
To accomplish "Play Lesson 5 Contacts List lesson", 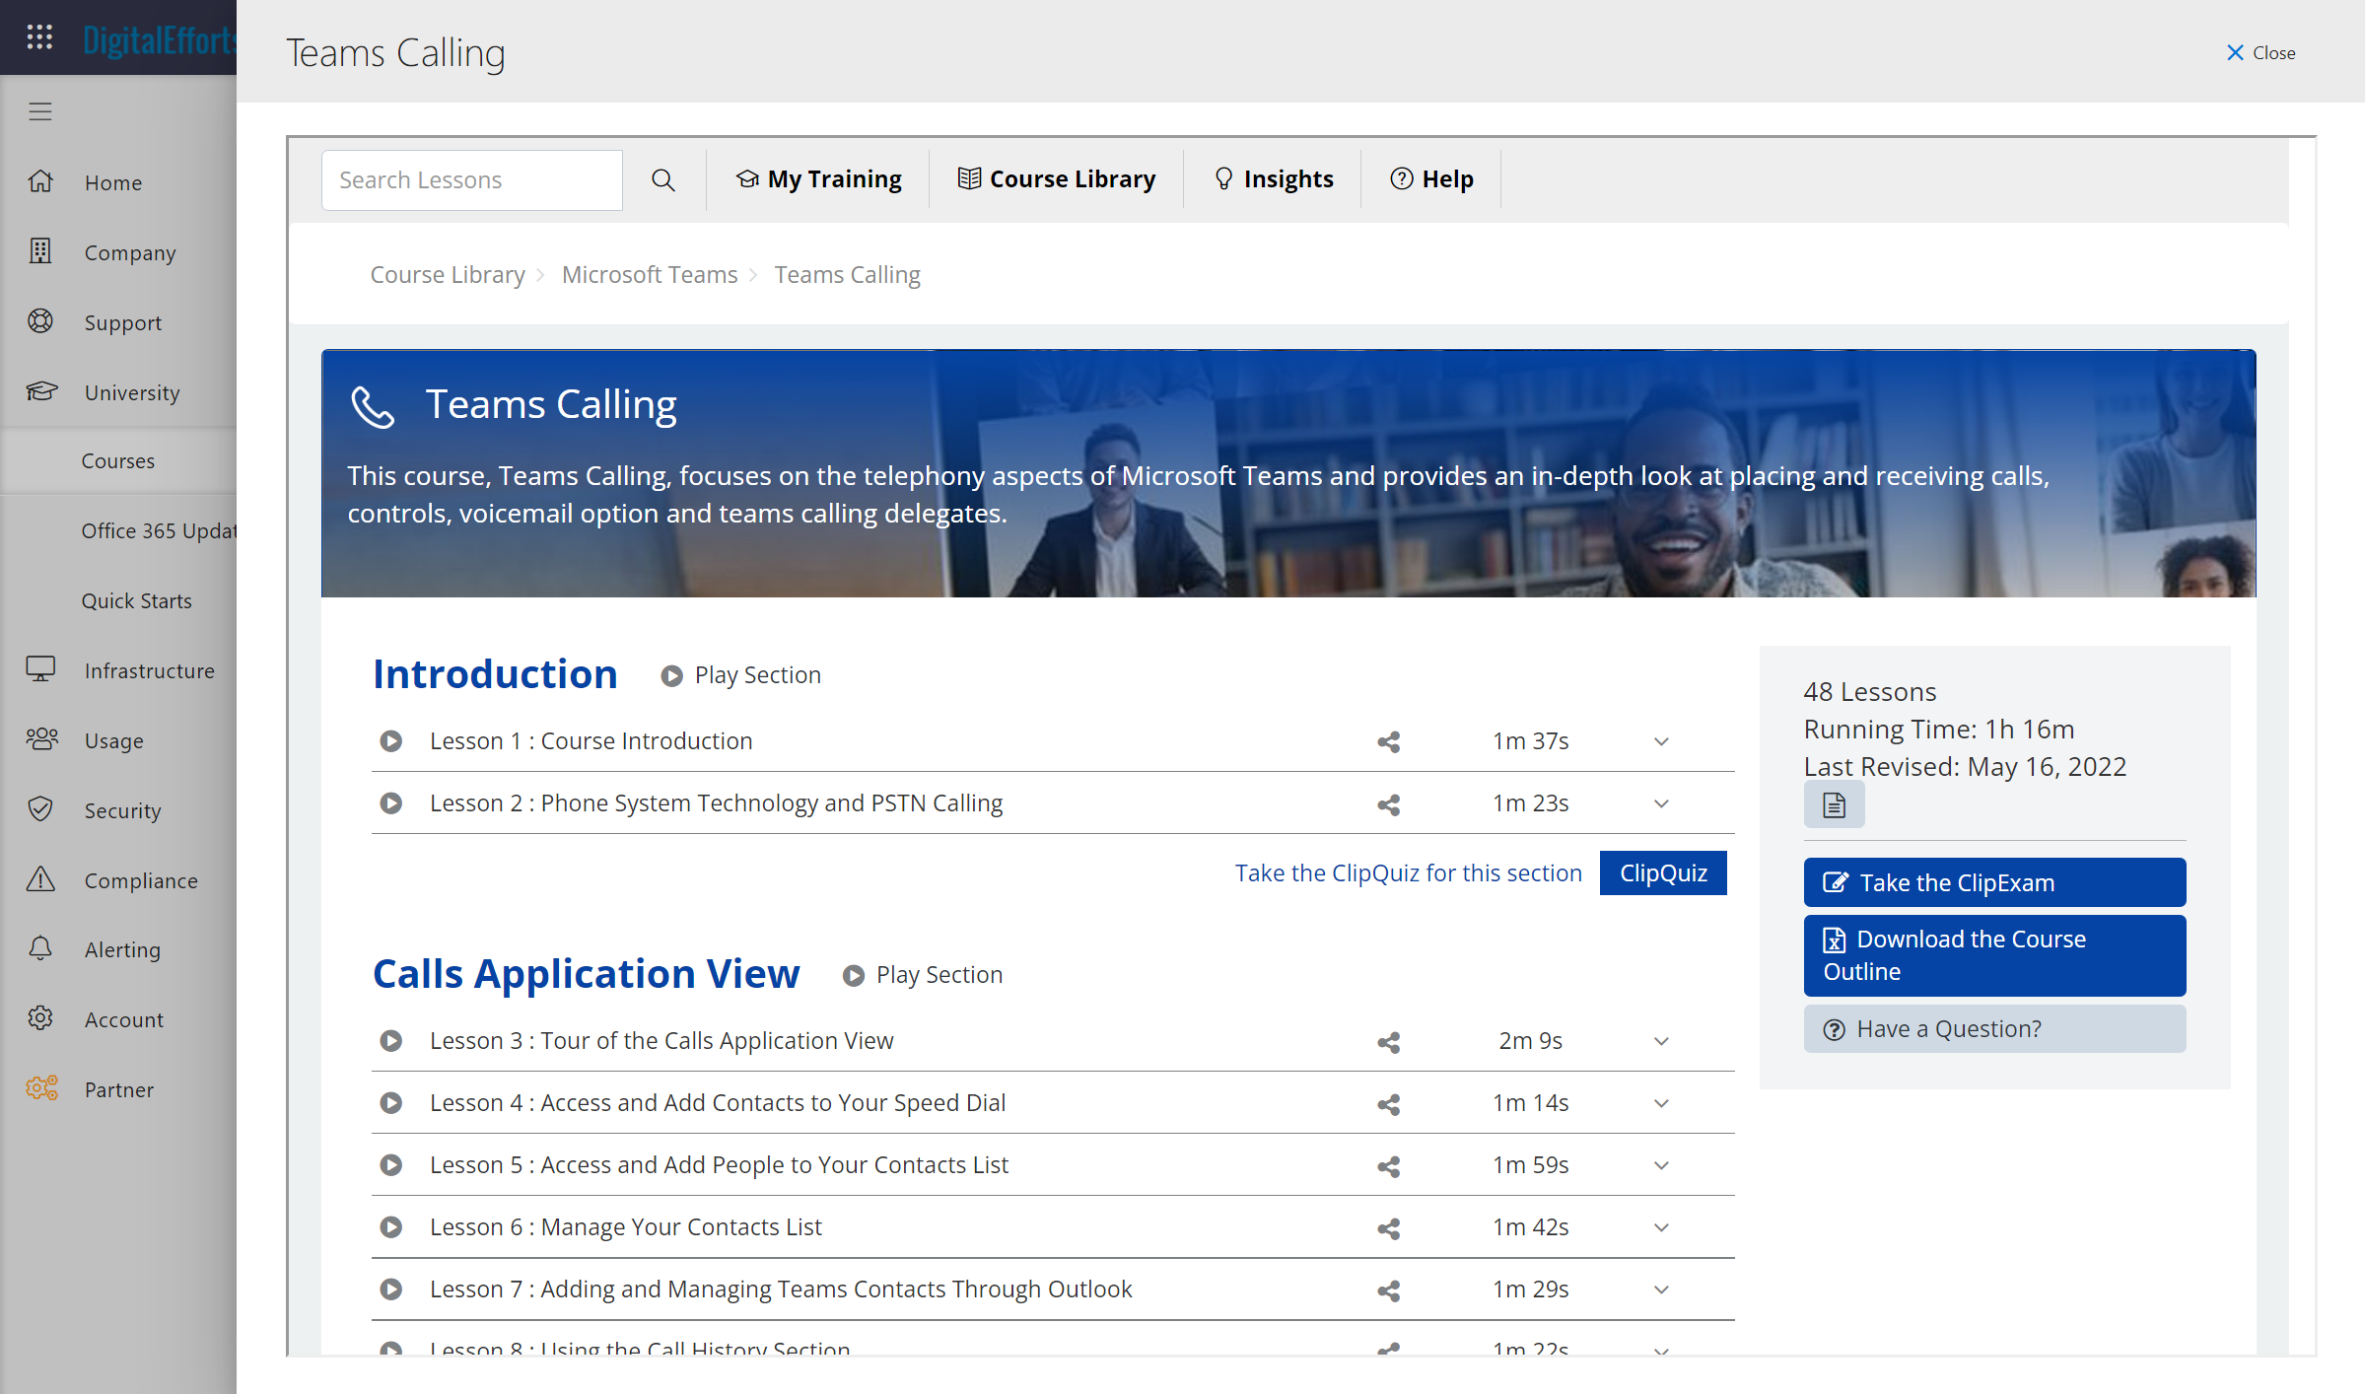I will click(391, 1165).
